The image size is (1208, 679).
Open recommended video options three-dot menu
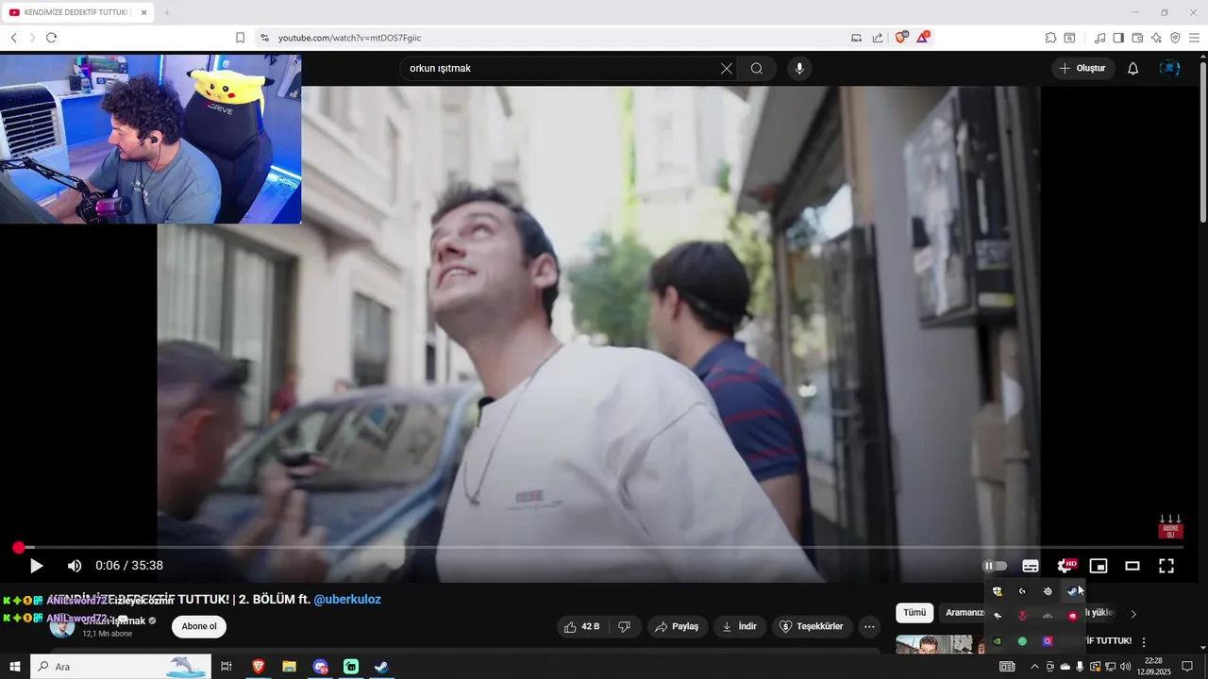(1144, 641)
